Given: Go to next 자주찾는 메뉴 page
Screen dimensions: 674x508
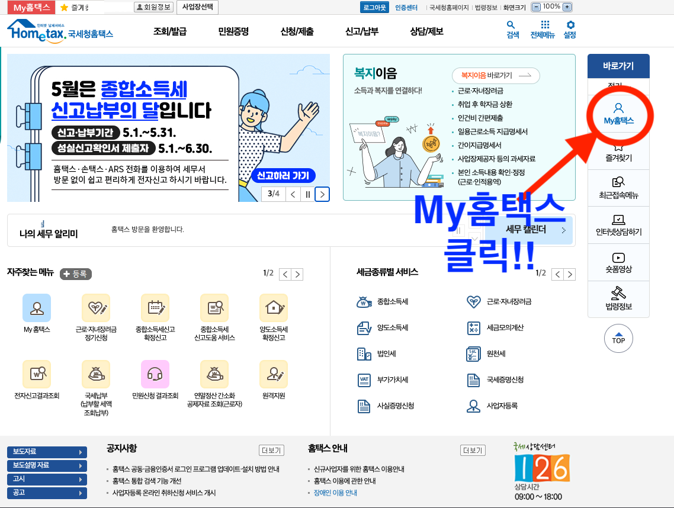Looking at the screenshot, I should tap(297, 274).
